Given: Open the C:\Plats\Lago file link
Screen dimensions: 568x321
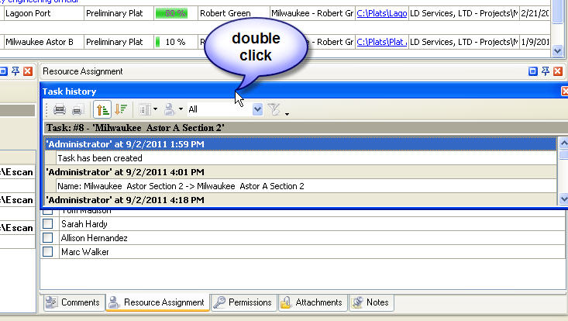Looking at the screenshot, I should [381, 13].
